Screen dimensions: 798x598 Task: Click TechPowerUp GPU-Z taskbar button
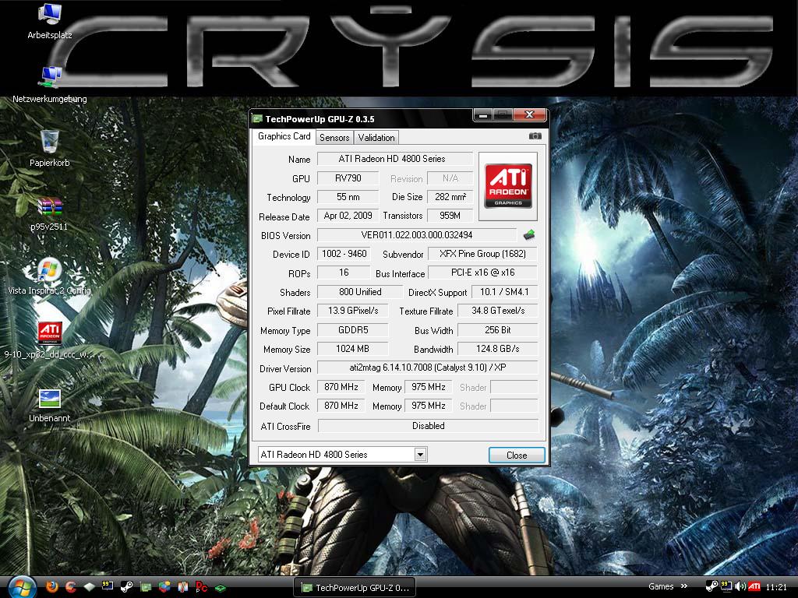pyautogui.click(x=355, y=588)
